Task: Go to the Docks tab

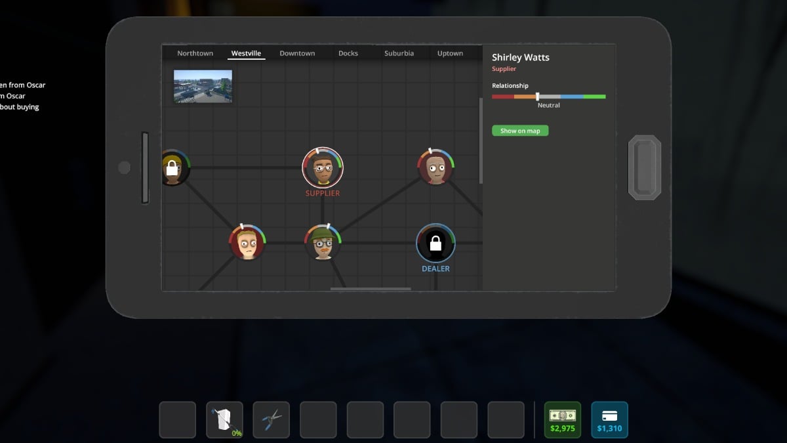Action: click(348, 53)
